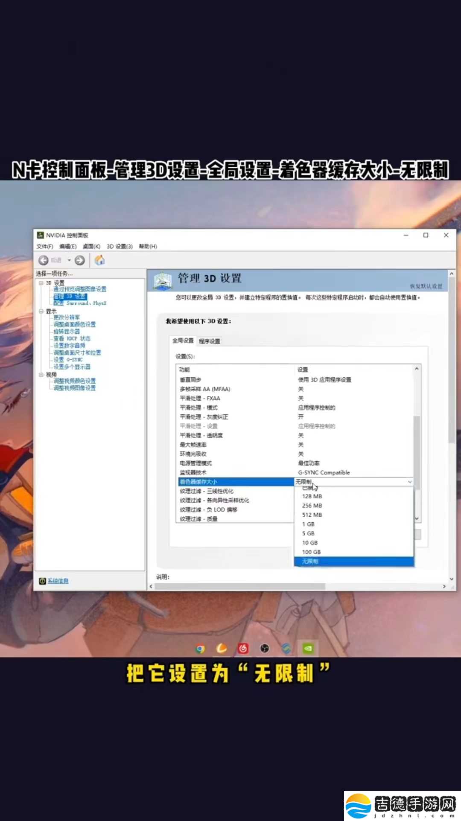The image size is (461, 821).
Task: Go to Home via the house icon
Action: 99,260
